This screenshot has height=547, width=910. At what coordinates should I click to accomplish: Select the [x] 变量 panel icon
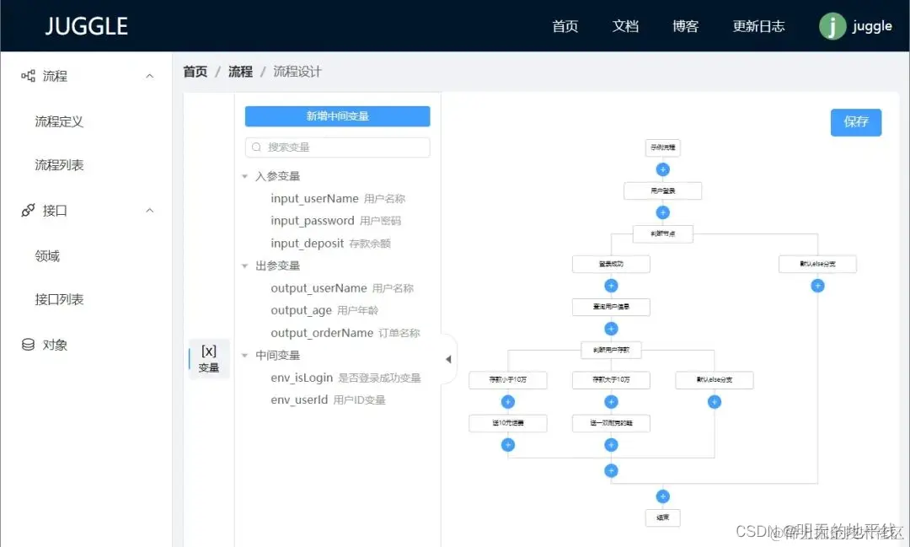[208, 358]
